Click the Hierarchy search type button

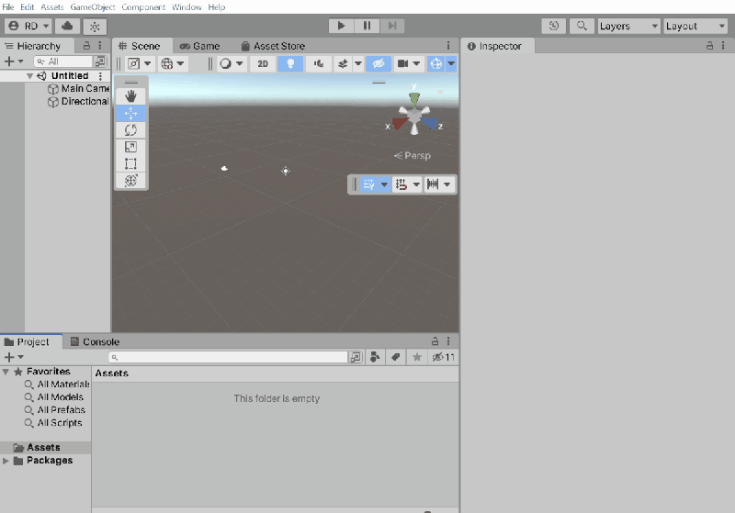100,61
